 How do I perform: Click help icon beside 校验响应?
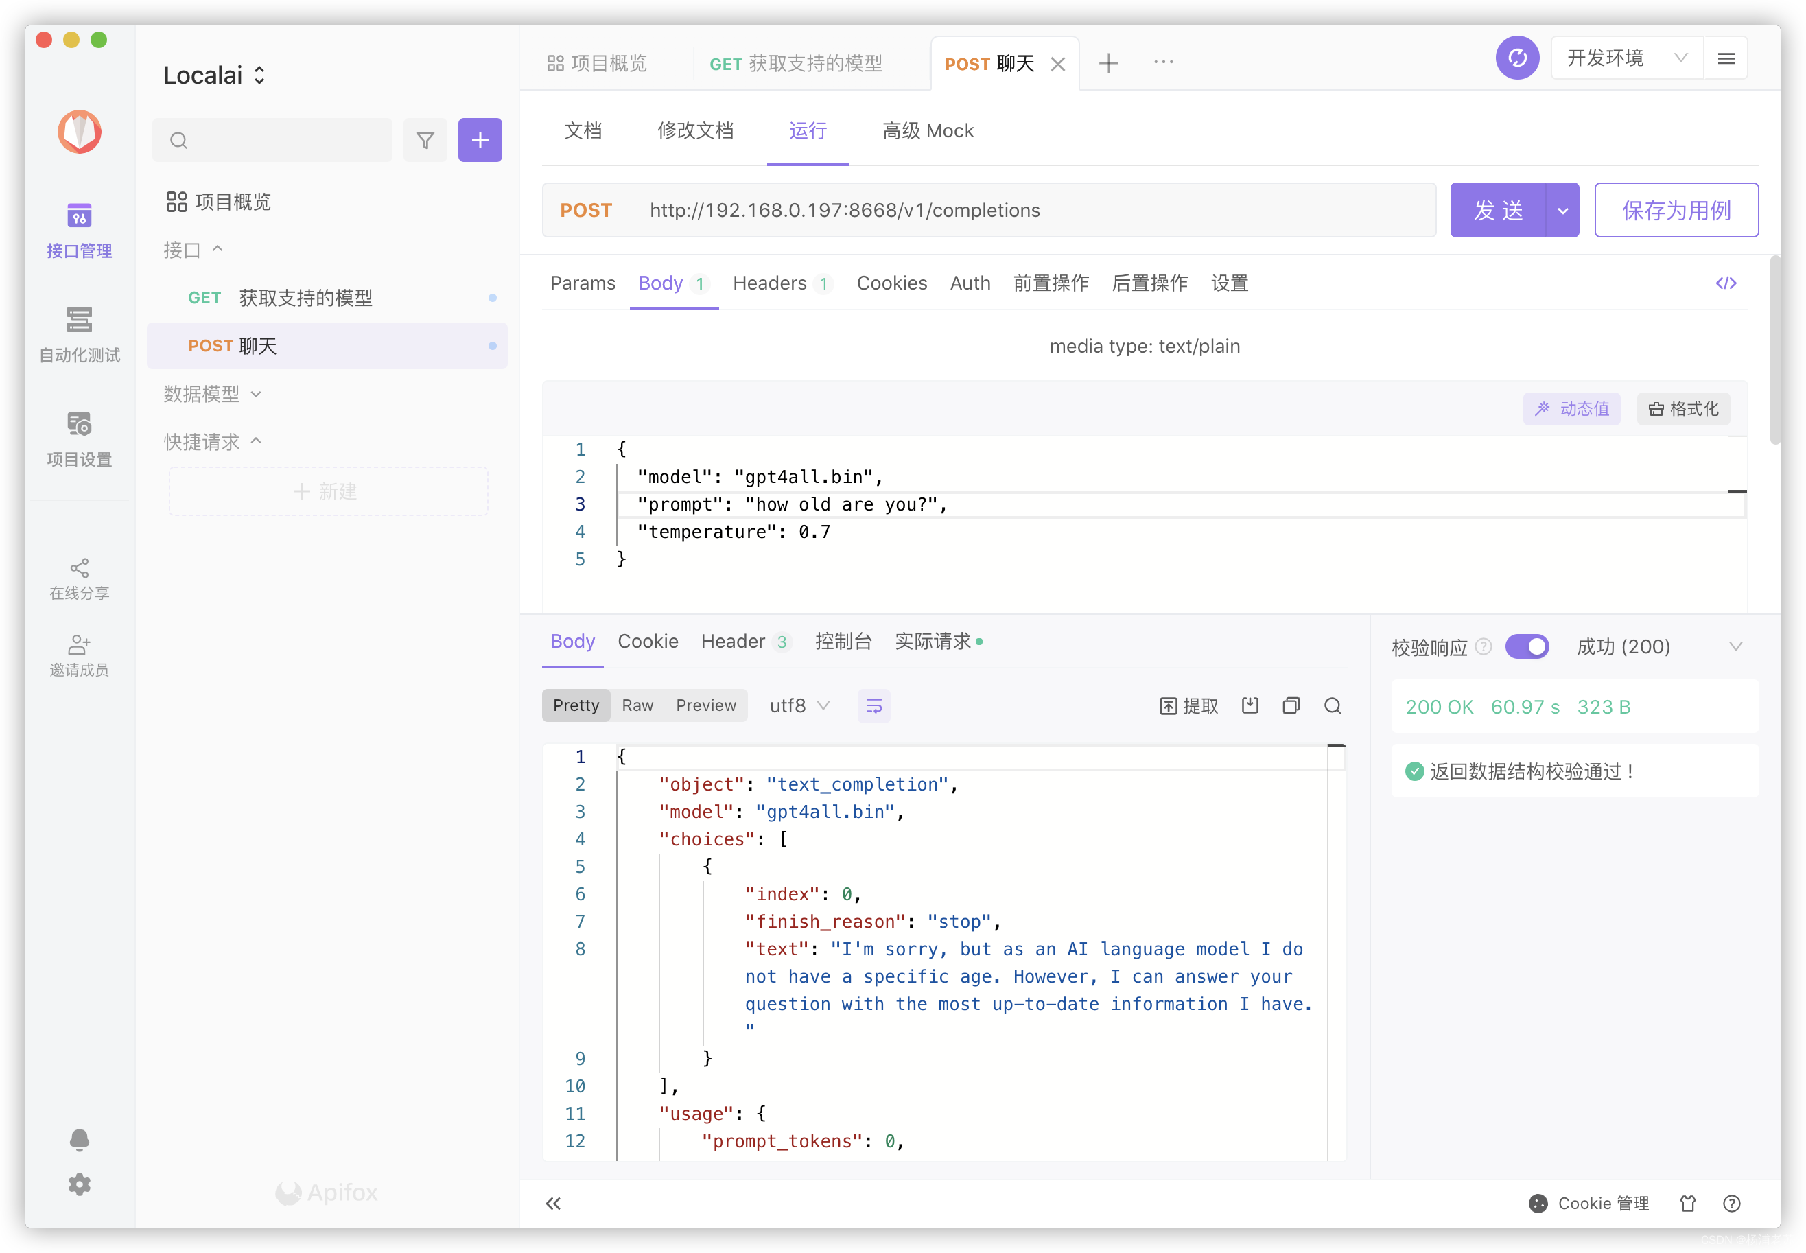click(x=1483, y=647)
